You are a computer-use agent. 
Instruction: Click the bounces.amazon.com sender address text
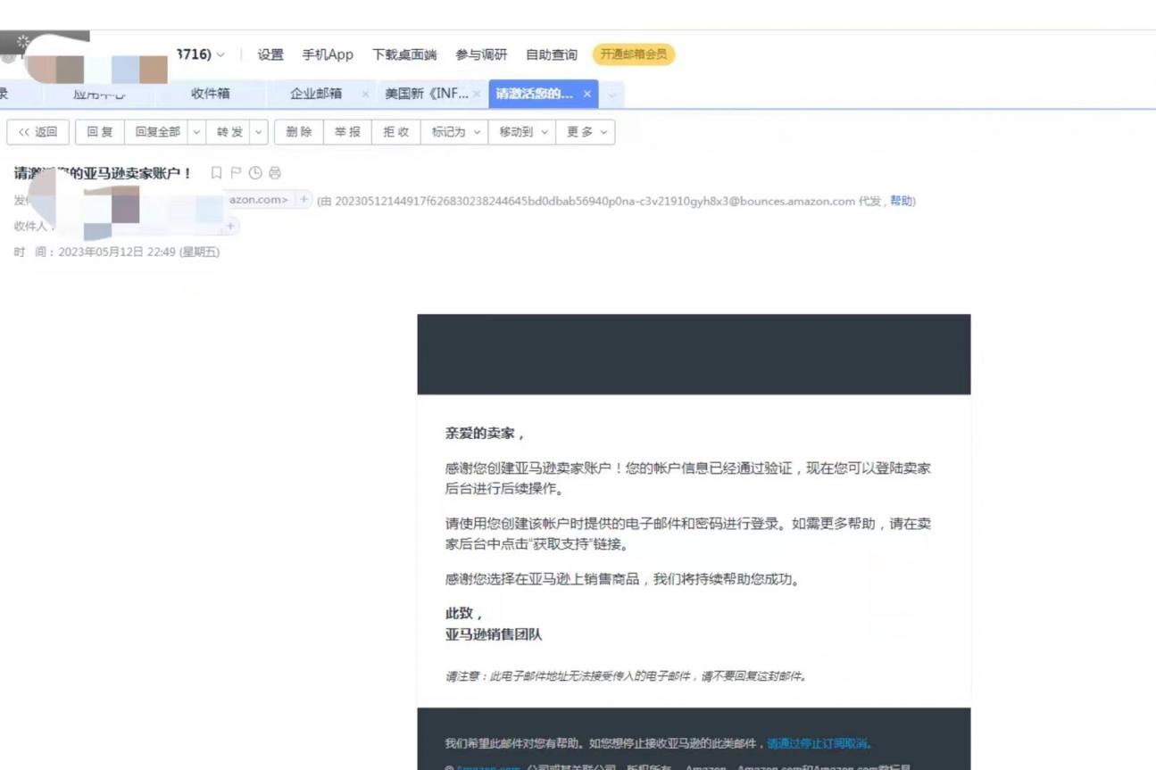(595, 201)
